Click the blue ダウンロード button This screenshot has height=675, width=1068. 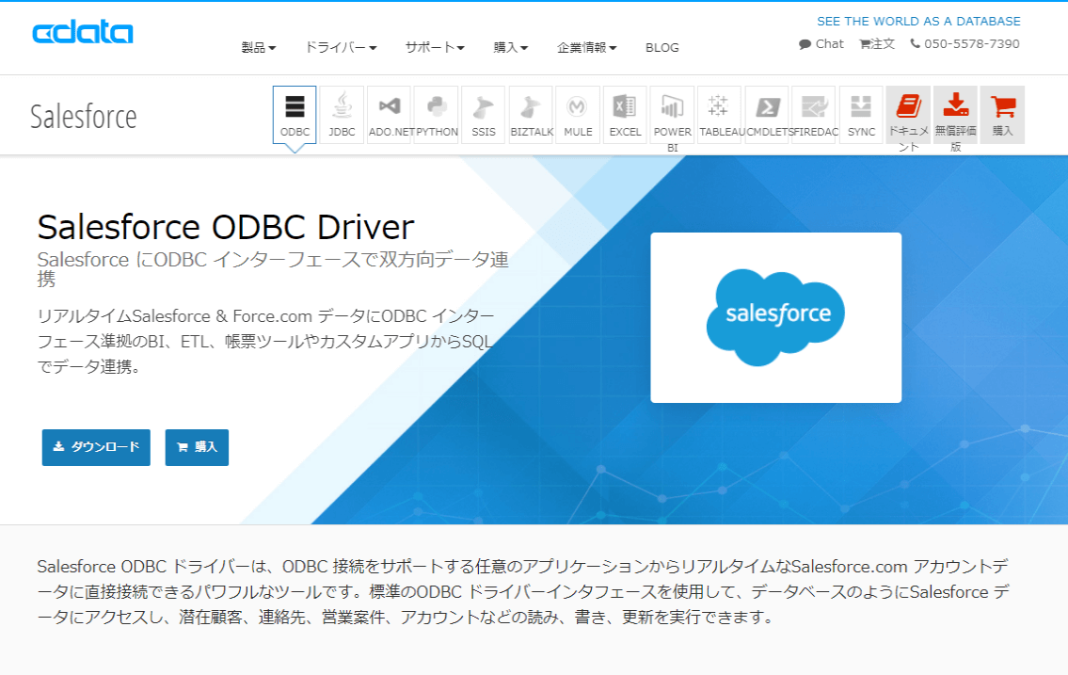(96, 447)
